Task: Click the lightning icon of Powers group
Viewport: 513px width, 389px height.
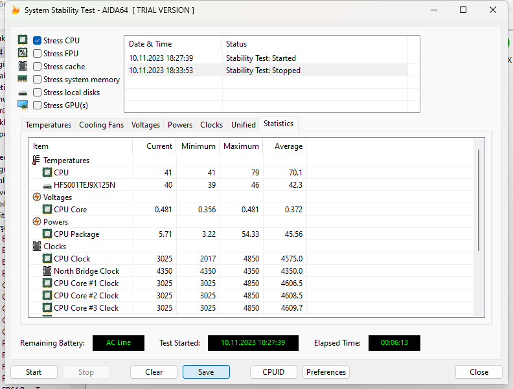Action: 37,221
